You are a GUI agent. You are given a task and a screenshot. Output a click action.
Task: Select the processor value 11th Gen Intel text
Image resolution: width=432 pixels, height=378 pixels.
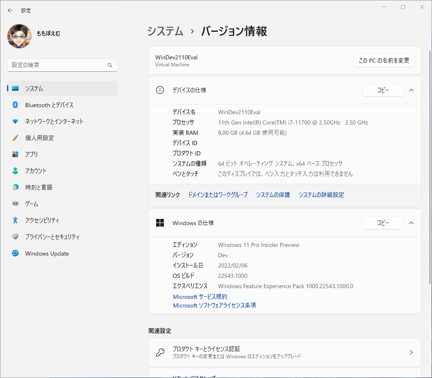tap(293, 122)
